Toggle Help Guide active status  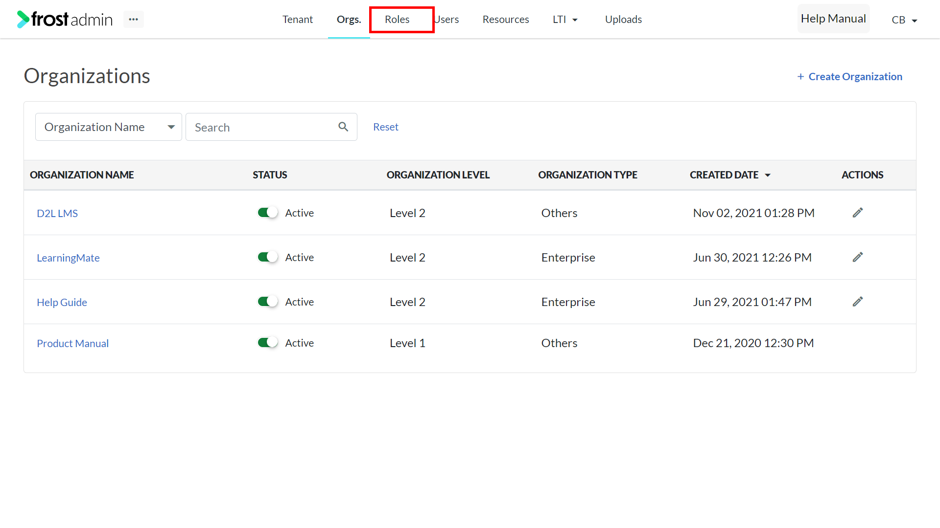[268, 302]
